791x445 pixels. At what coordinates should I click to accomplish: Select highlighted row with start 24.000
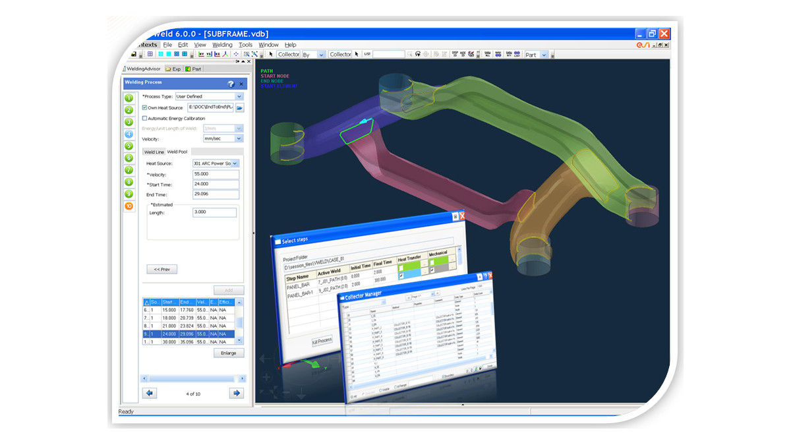point(190,334)
